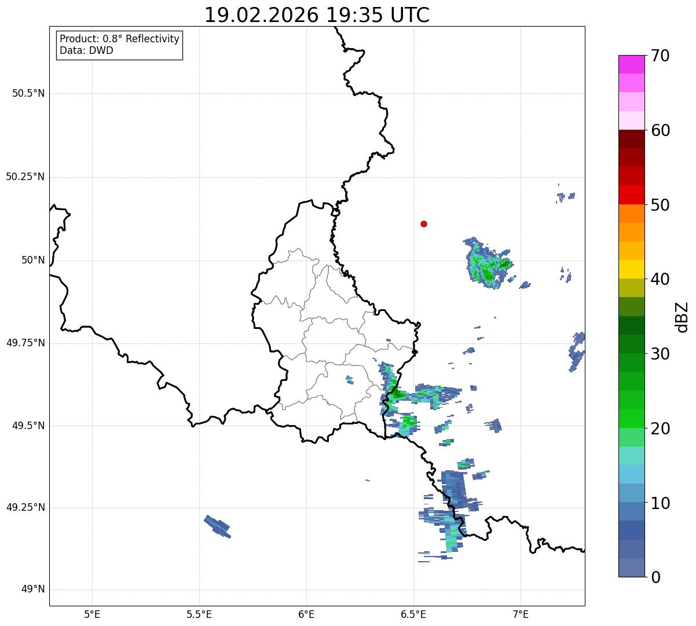This screenshot has height=626, width=696.
Task: Click the 49.5°N latitude label
Action: pos(28,426)
